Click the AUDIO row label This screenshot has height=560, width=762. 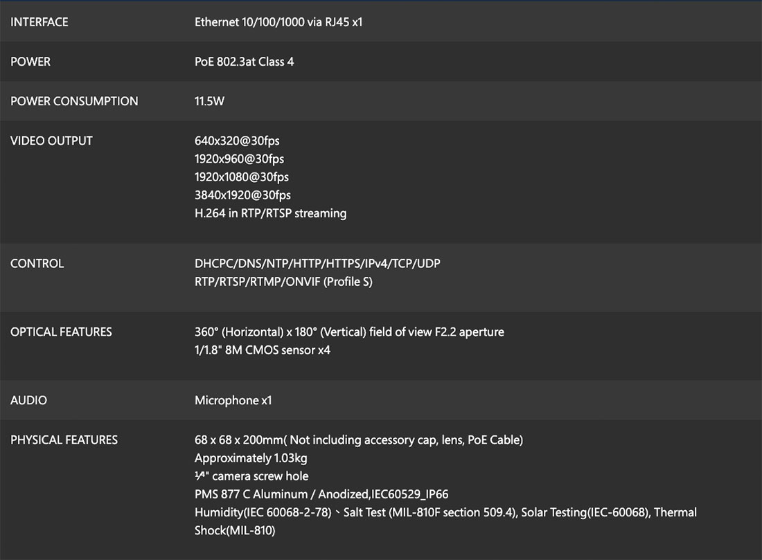pyautogui.click(x=28, y=400)
